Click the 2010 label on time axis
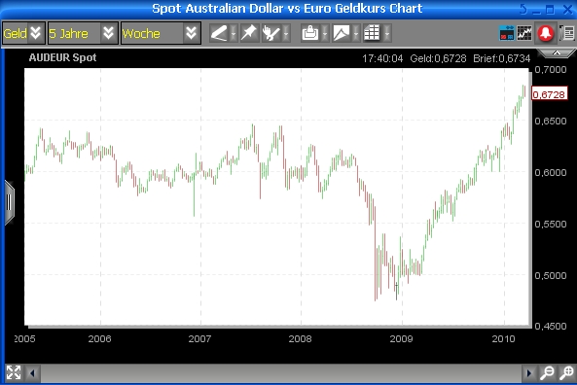Viewport: 577px width, 385px height. coord(503,338)
